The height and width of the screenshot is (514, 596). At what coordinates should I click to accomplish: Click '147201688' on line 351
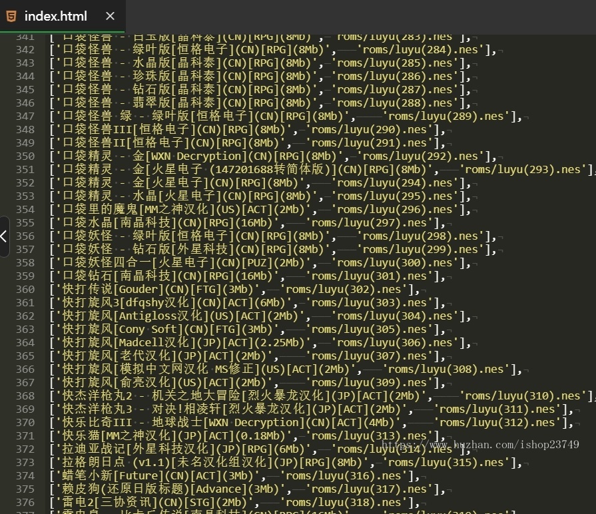[x=244, y=169]
